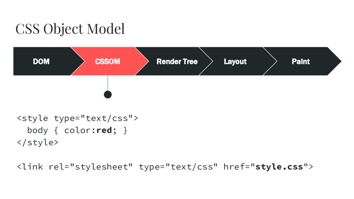Click the black dot marker under CSSOM

coord(108,95)
